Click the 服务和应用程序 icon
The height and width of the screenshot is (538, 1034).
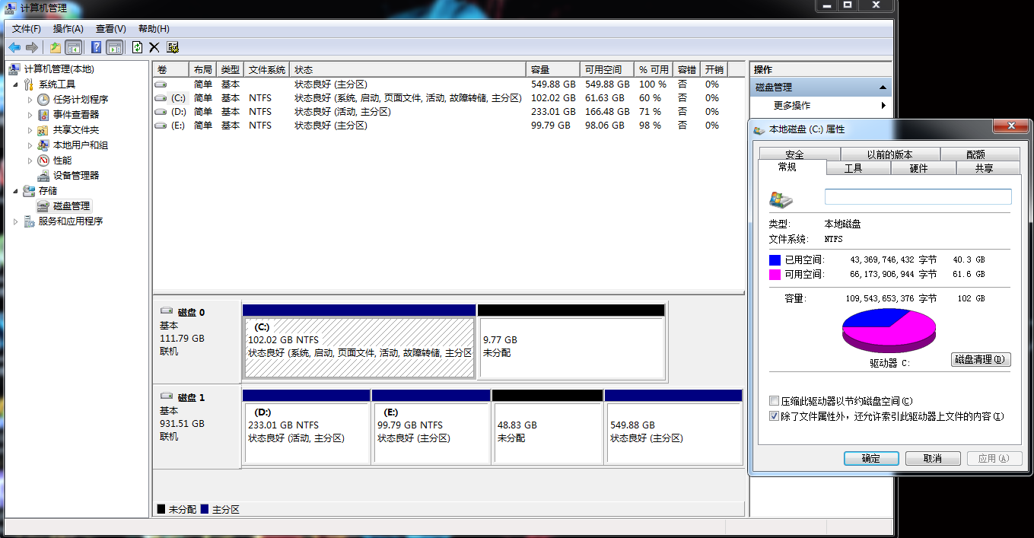(x=30, y=221)
